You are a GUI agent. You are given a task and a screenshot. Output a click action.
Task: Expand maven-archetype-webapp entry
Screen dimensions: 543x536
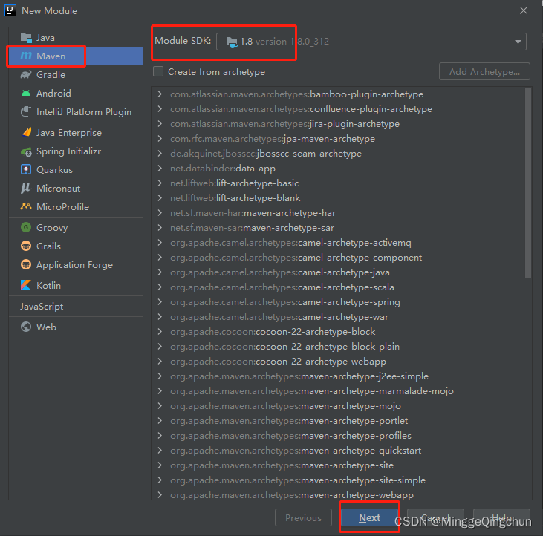(160, 495)
